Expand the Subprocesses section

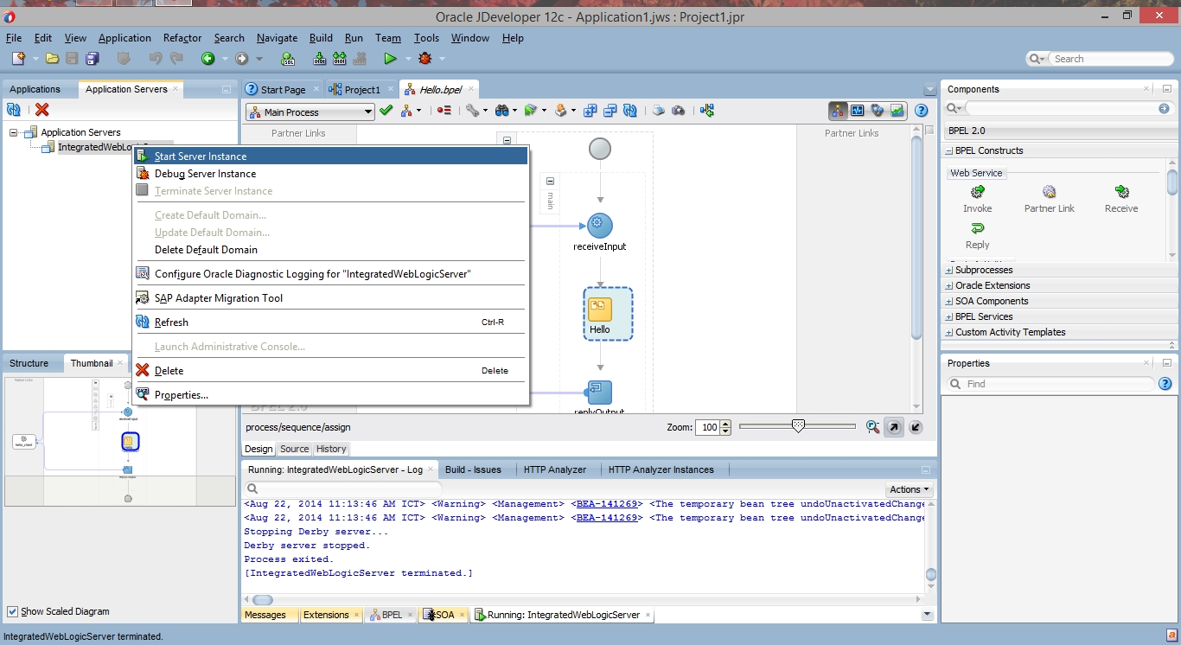tap(949, 271)
